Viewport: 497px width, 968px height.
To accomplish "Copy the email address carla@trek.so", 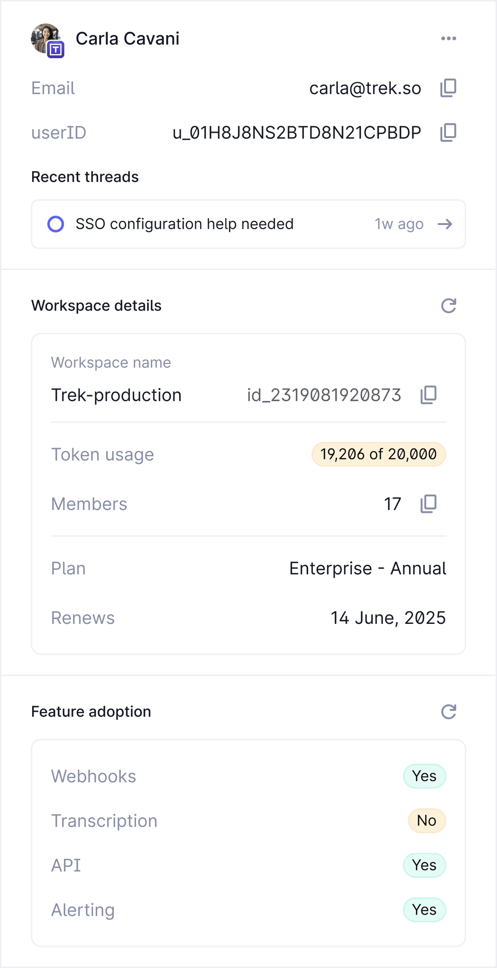I will 448,88.
